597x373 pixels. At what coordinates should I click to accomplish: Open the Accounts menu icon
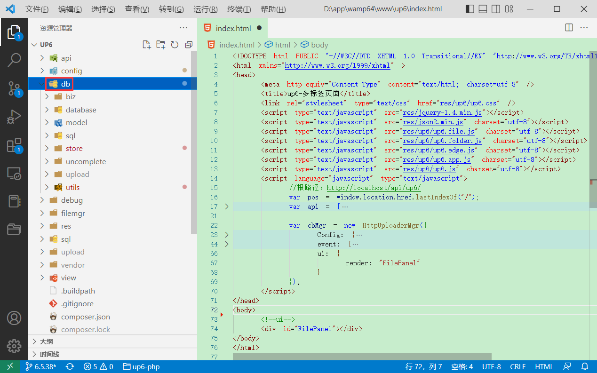pyautogui.click(x=14, y=318)
